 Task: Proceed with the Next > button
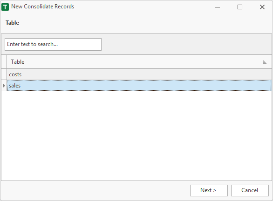(x=209, y=190)
